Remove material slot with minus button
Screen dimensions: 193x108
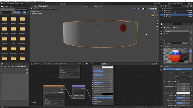191,33
